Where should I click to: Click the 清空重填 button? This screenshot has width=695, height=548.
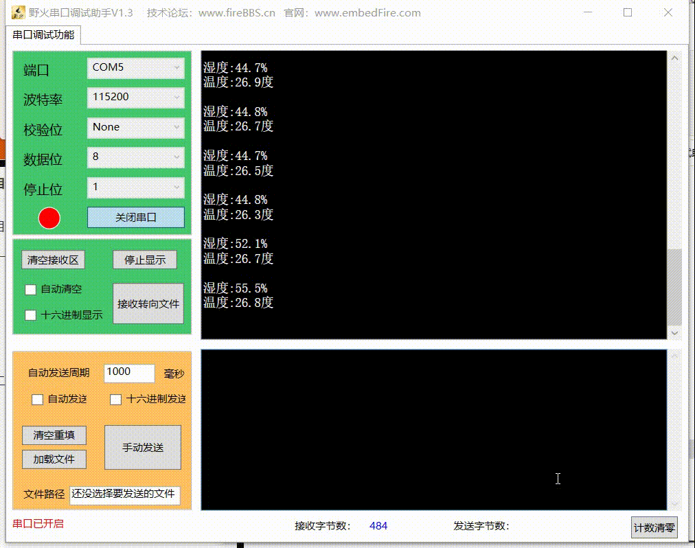tap(54, 435)
